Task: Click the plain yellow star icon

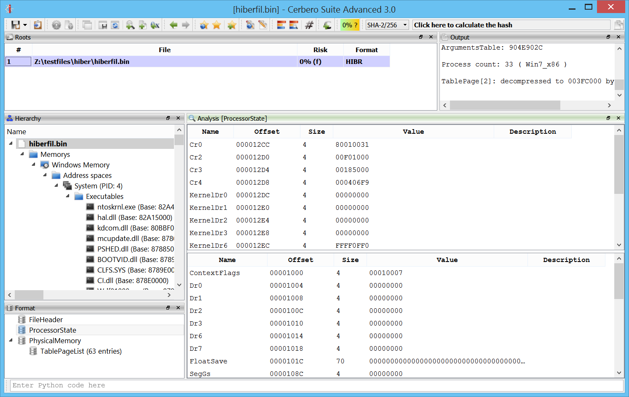Action: [x=217, y=25]
